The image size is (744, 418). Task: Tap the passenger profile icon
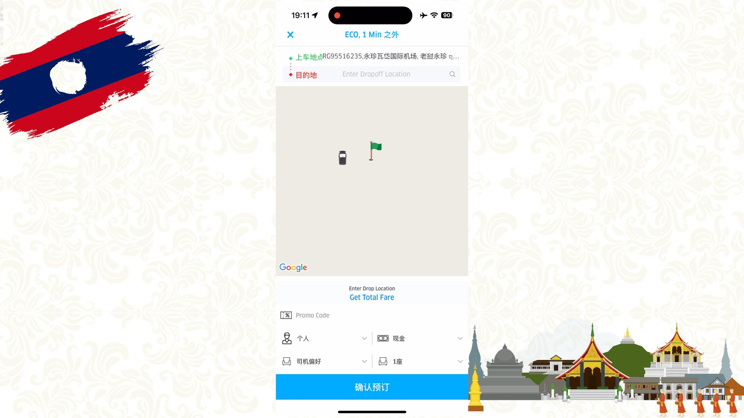point(286,338)
